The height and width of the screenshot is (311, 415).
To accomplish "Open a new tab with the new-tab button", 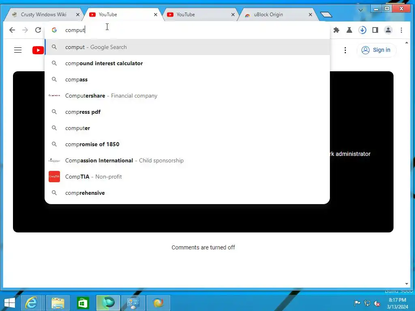I will pos(326,15).
